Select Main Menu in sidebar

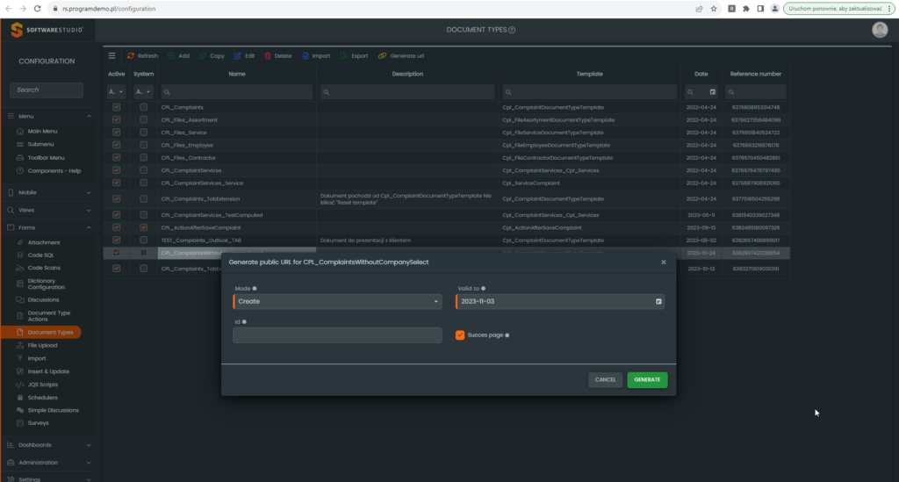click(42, 131)
